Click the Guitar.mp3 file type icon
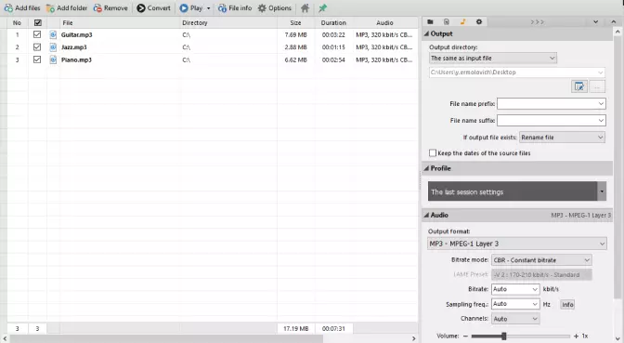 [53, 34]
